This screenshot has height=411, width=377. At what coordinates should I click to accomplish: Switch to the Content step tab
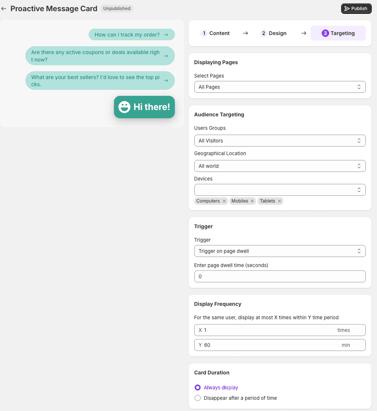coord(215,33)
